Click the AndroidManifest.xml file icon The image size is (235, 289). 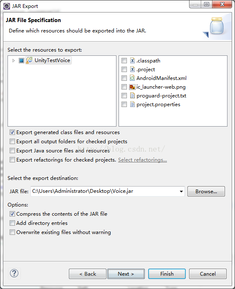(132, 78)
